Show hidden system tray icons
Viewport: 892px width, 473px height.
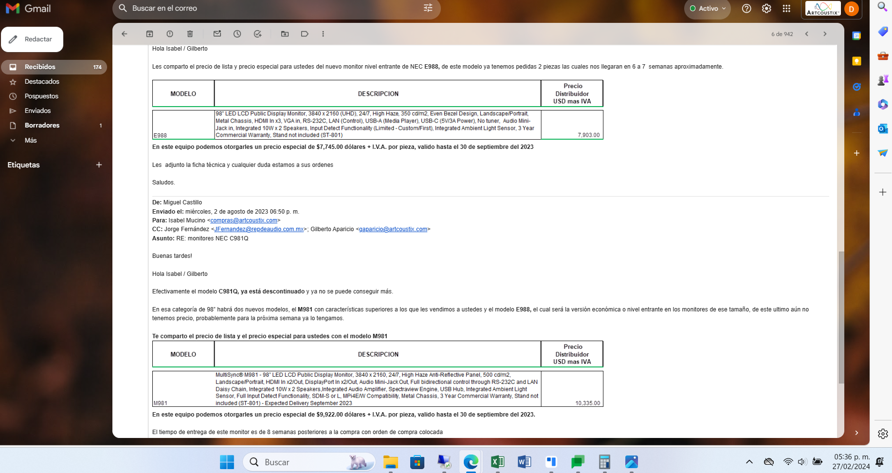pyautogui.click(x=749, y=462)
